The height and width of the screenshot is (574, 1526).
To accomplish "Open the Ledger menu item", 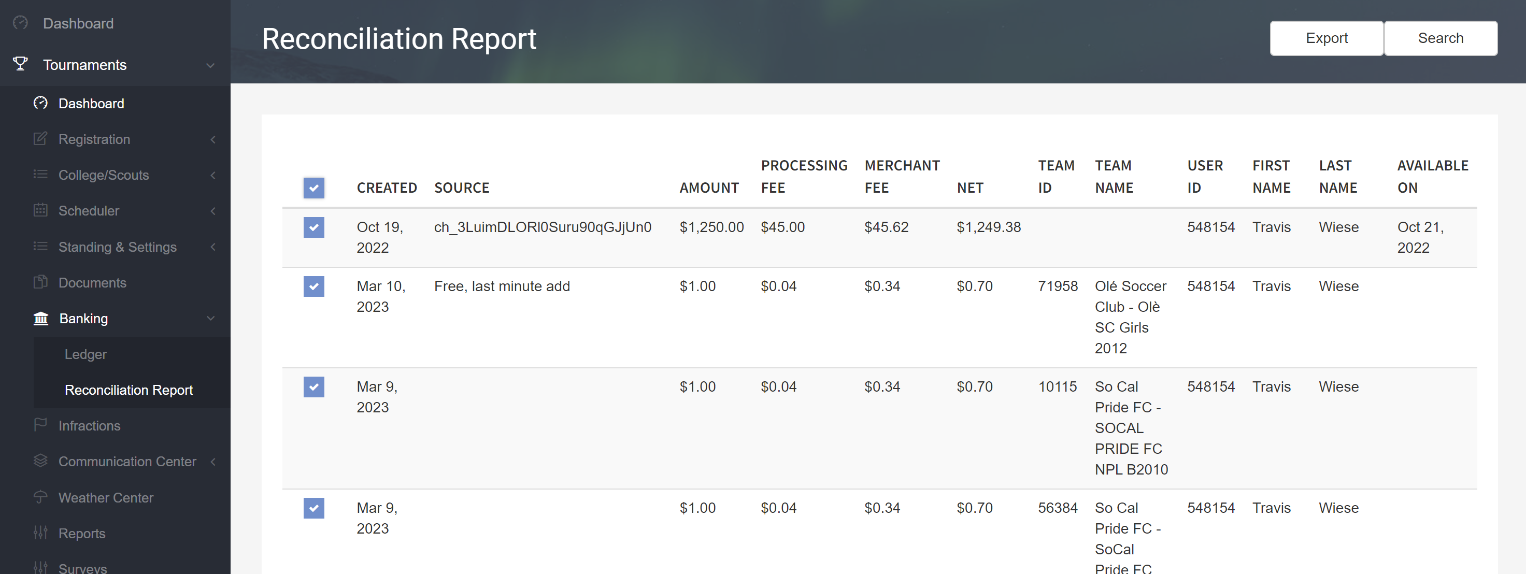I will point(85,354).
